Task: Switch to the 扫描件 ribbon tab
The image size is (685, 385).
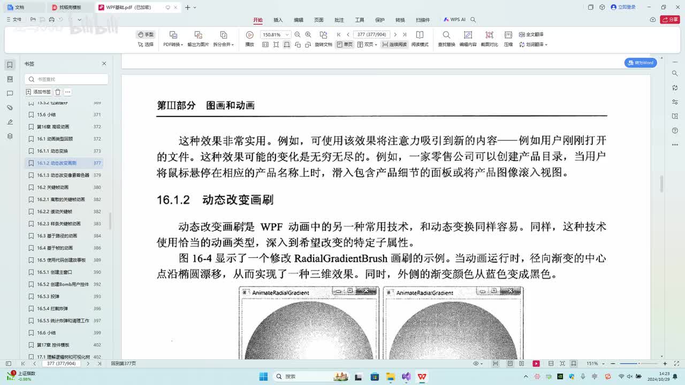Action: [x=423, y=20]
